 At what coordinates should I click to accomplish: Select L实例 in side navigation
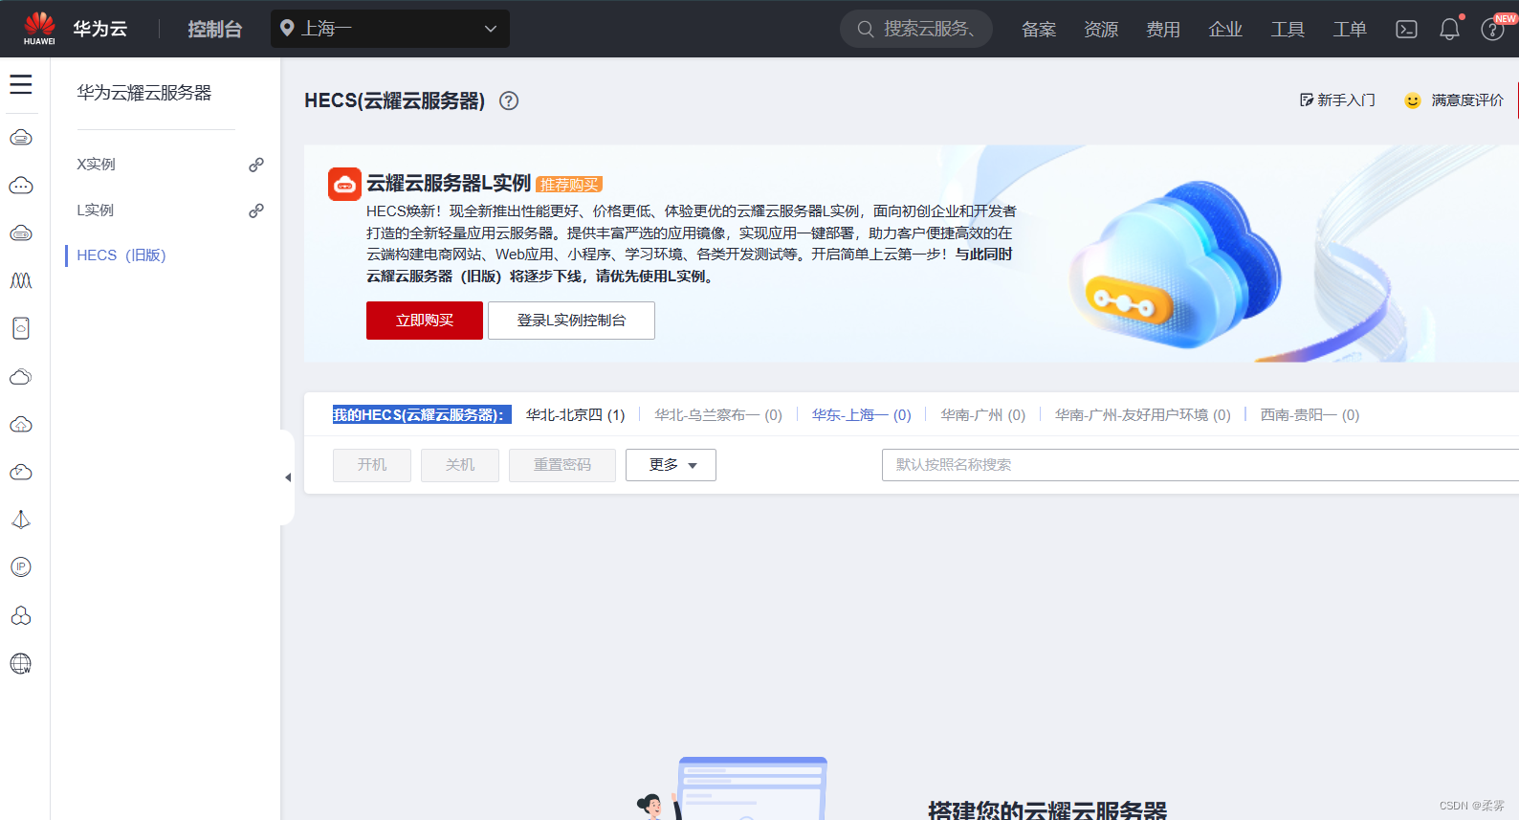(x=95, y=211)
